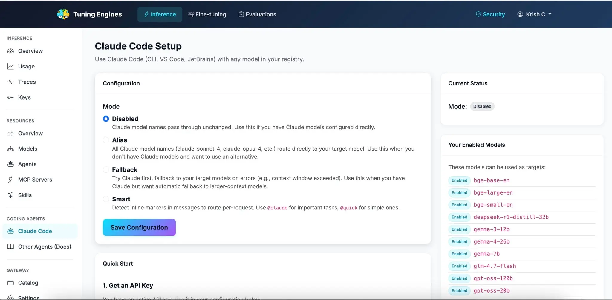Click the glm-4.7-flash model name
612x300 pixels.
pyautogui.click(x=495, y=266)
